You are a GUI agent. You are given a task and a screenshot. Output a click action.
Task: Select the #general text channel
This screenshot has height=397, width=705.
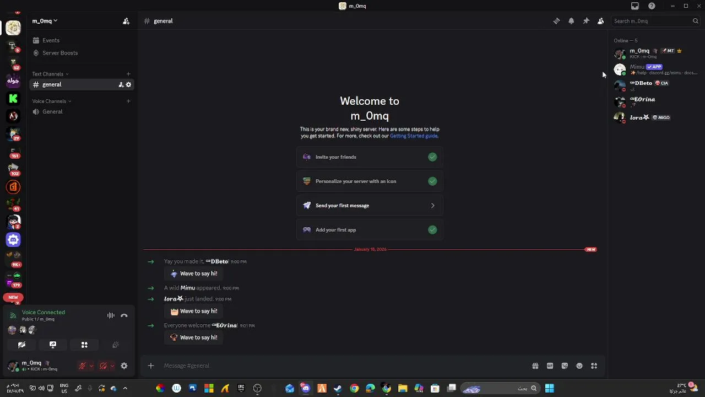pos(81,84)
